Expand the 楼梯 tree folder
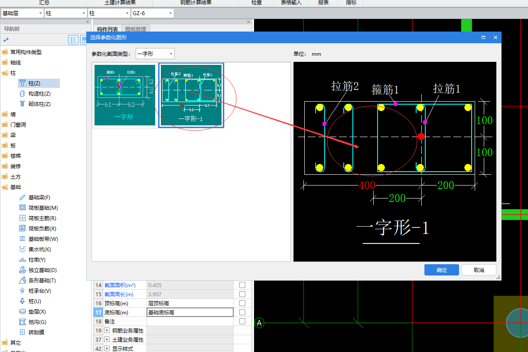 pos(5,156)
